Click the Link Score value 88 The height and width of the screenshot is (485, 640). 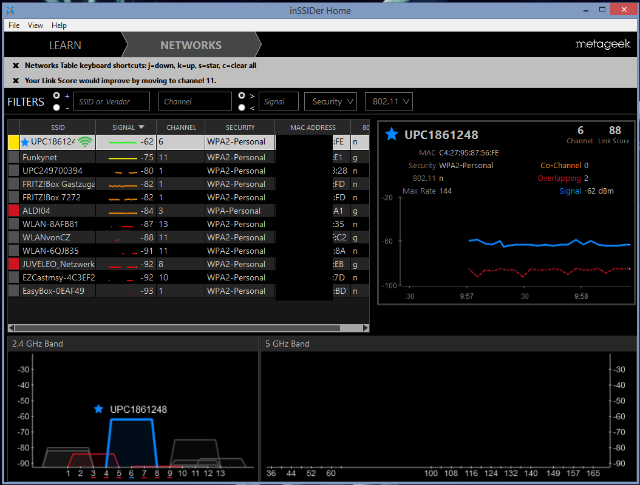(614, 131)
